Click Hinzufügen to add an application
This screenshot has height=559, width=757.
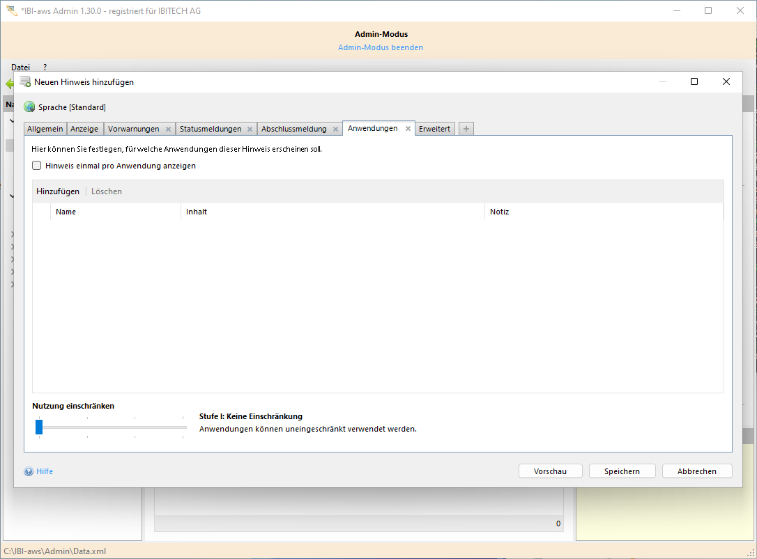click(x=58, y=191)
